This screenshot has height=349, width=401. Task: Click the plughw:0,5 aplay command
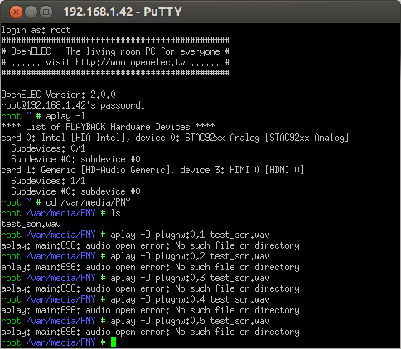coord(190,321)
